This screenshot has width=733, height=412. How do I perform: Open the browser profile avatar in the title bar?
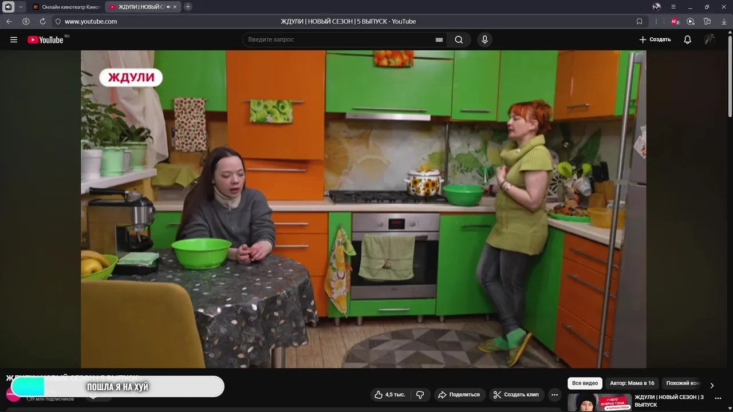[657, 7]
